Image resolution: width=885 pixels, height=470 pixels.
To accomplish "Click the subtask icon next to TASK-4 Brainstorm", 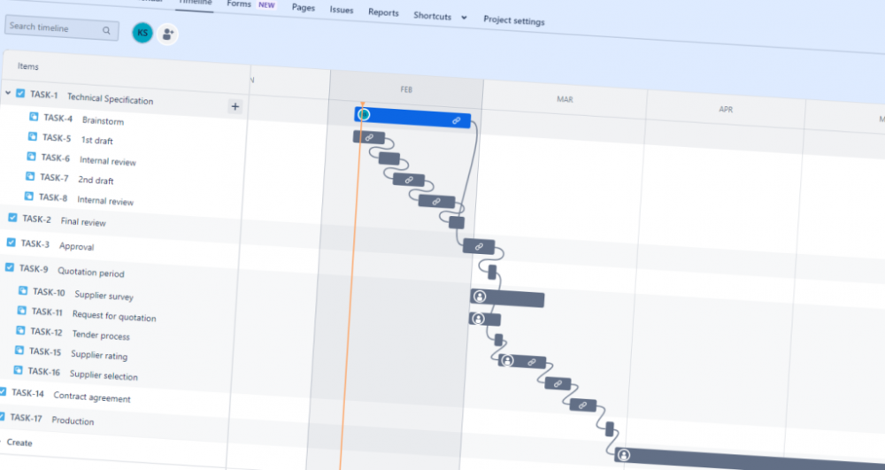I will [34, 116].
